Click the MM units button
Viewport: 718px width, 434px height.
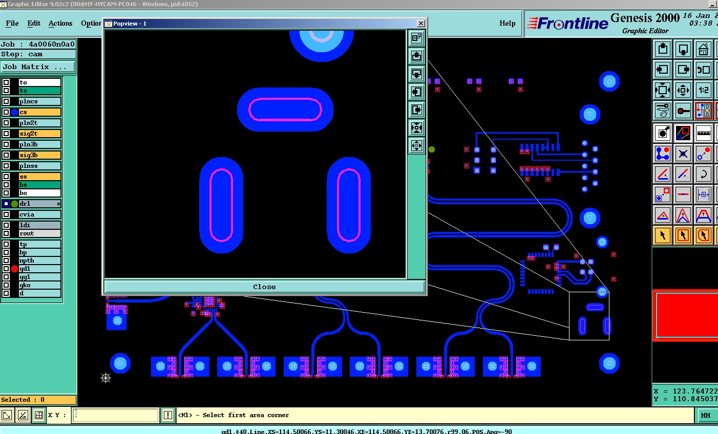point(706,415)
